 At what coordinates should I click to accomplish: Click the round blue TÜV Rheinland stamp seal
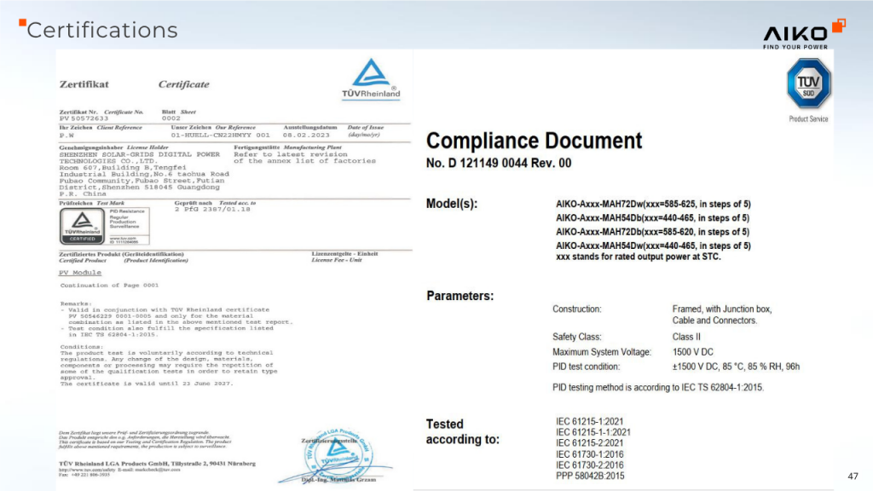coord(337,455)
